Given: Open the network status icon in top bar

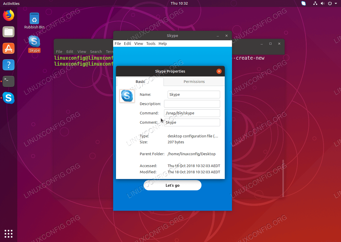Looking at the screenshot, I should point(315,3).
